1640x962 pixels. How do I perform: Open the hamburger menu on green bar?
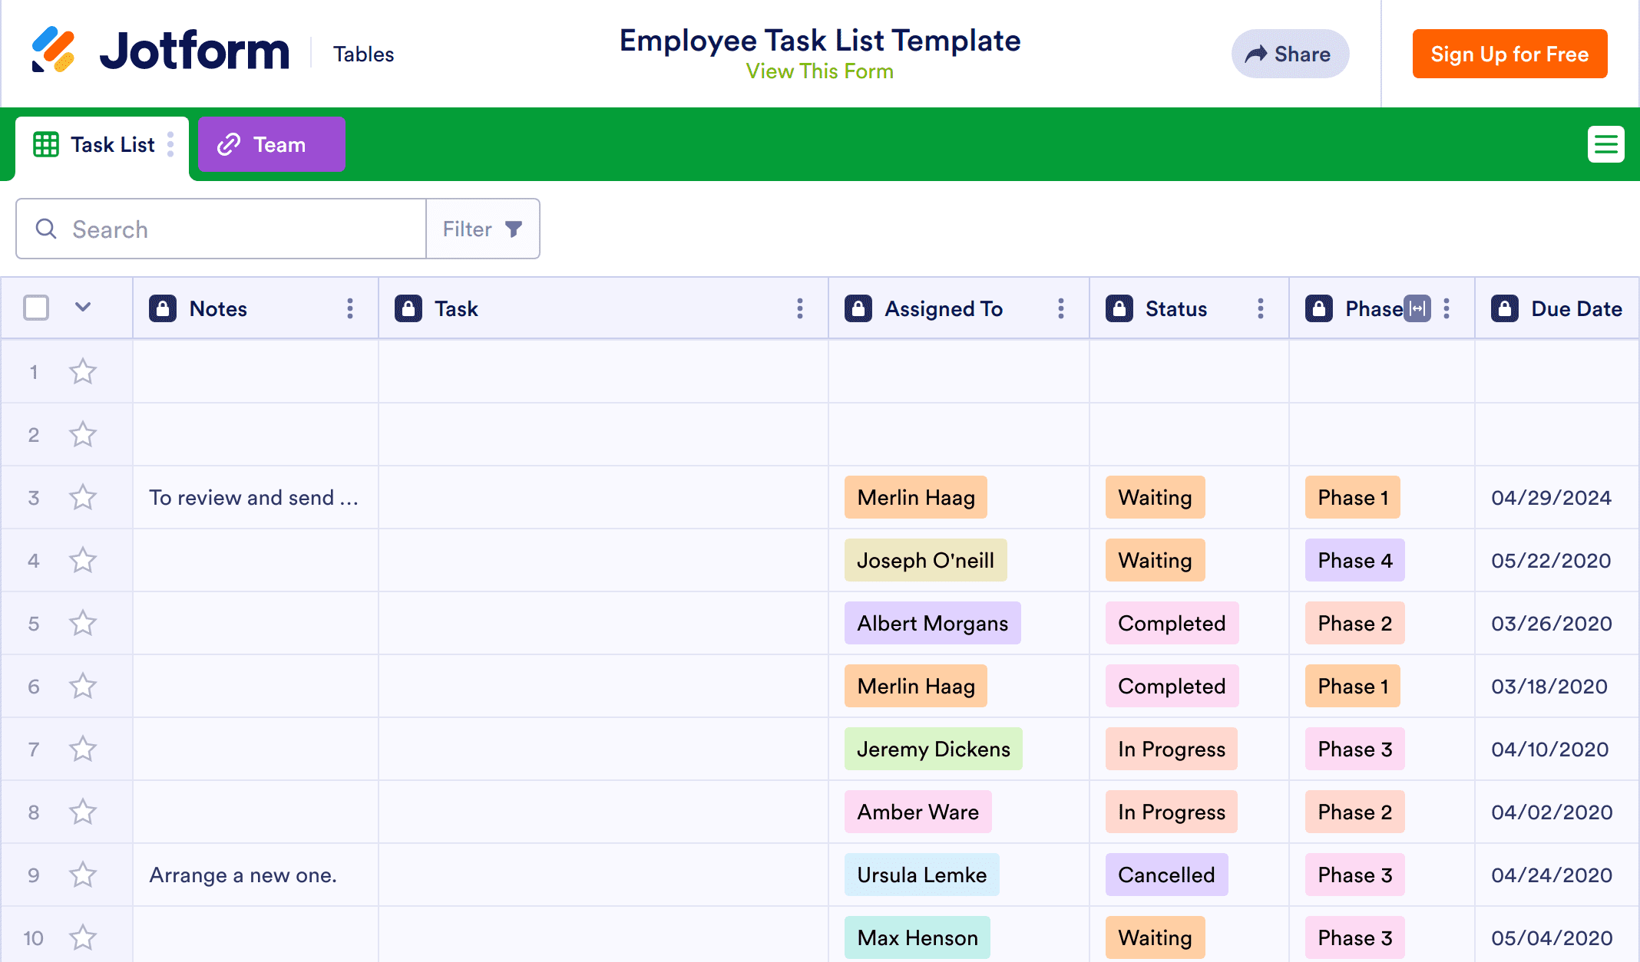(1605, 144)
